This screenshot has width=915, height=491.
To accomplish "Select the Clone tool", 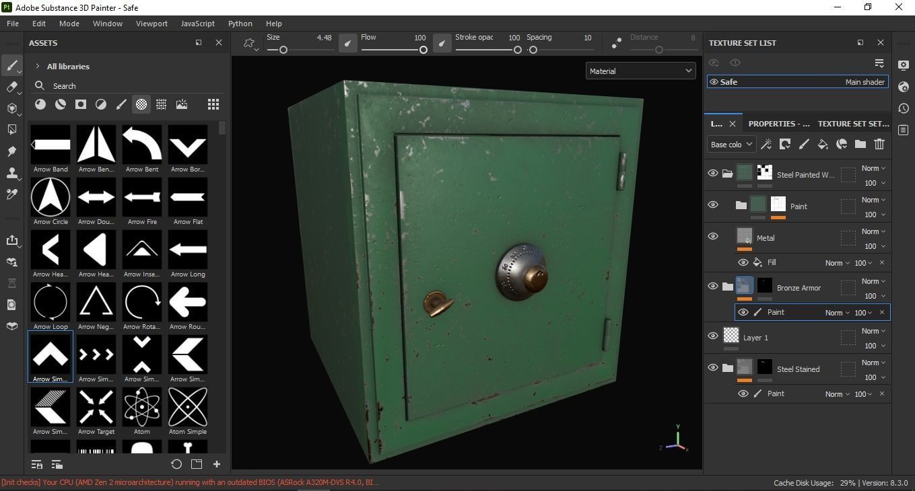I will [x=11, y=173].
